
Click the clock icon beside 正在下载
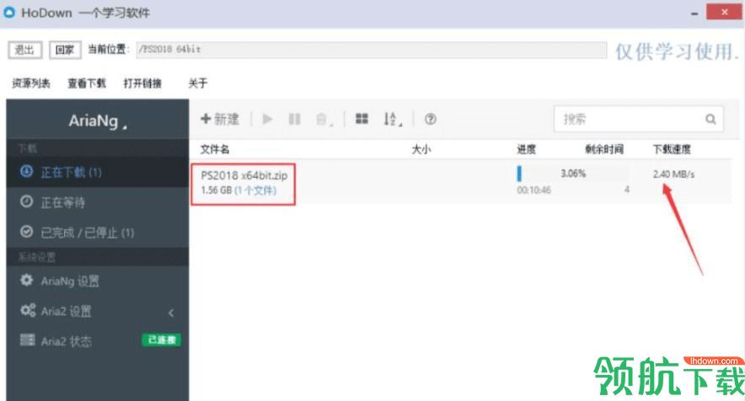[x=27, y=171]
